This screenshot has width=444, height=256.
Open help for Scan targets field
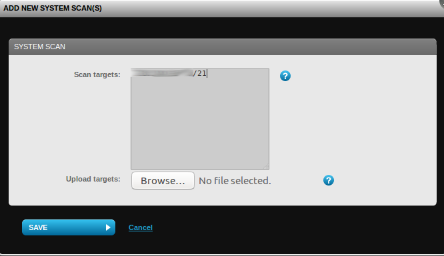[285, 76]
